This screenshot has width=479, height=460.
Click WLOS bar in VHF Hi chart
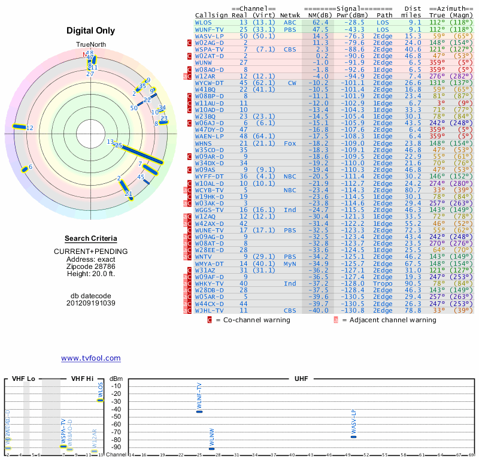(x=101, y=400)
